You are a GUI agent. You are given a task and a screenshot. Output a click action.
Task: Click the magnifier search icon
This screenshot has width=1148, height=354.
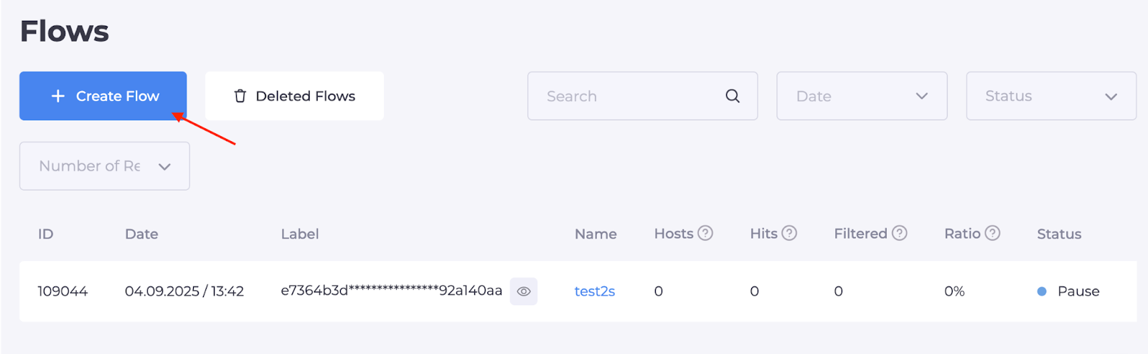point(733,96)
